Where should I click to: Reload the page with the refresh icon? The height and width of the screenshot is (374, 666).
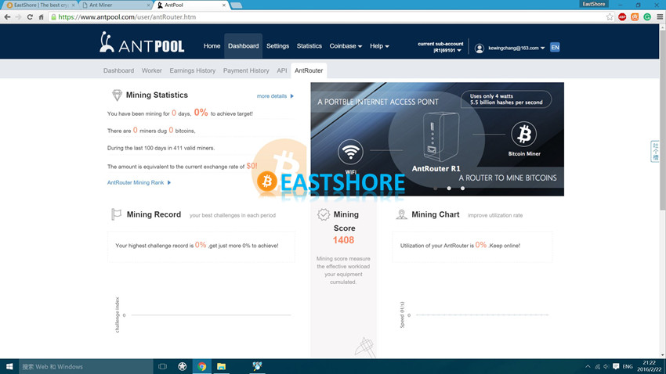[x=30, y=17]
